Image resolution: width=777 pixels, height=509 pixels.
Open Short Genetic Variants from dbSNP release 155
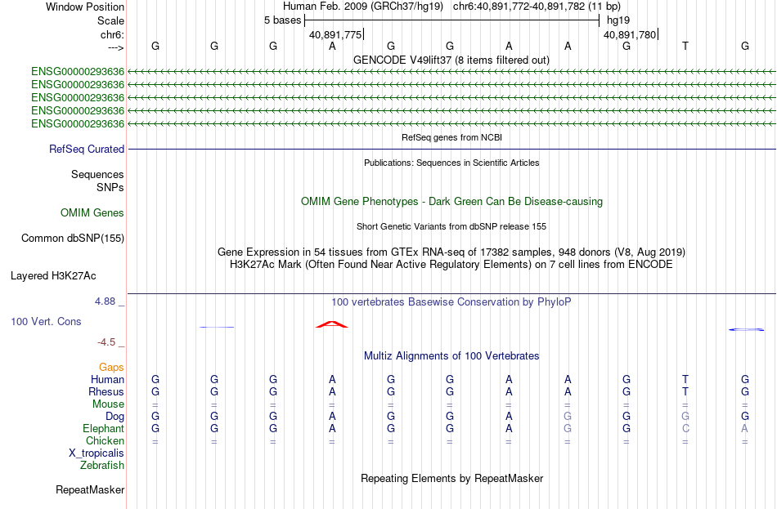(x=451, y=226)
